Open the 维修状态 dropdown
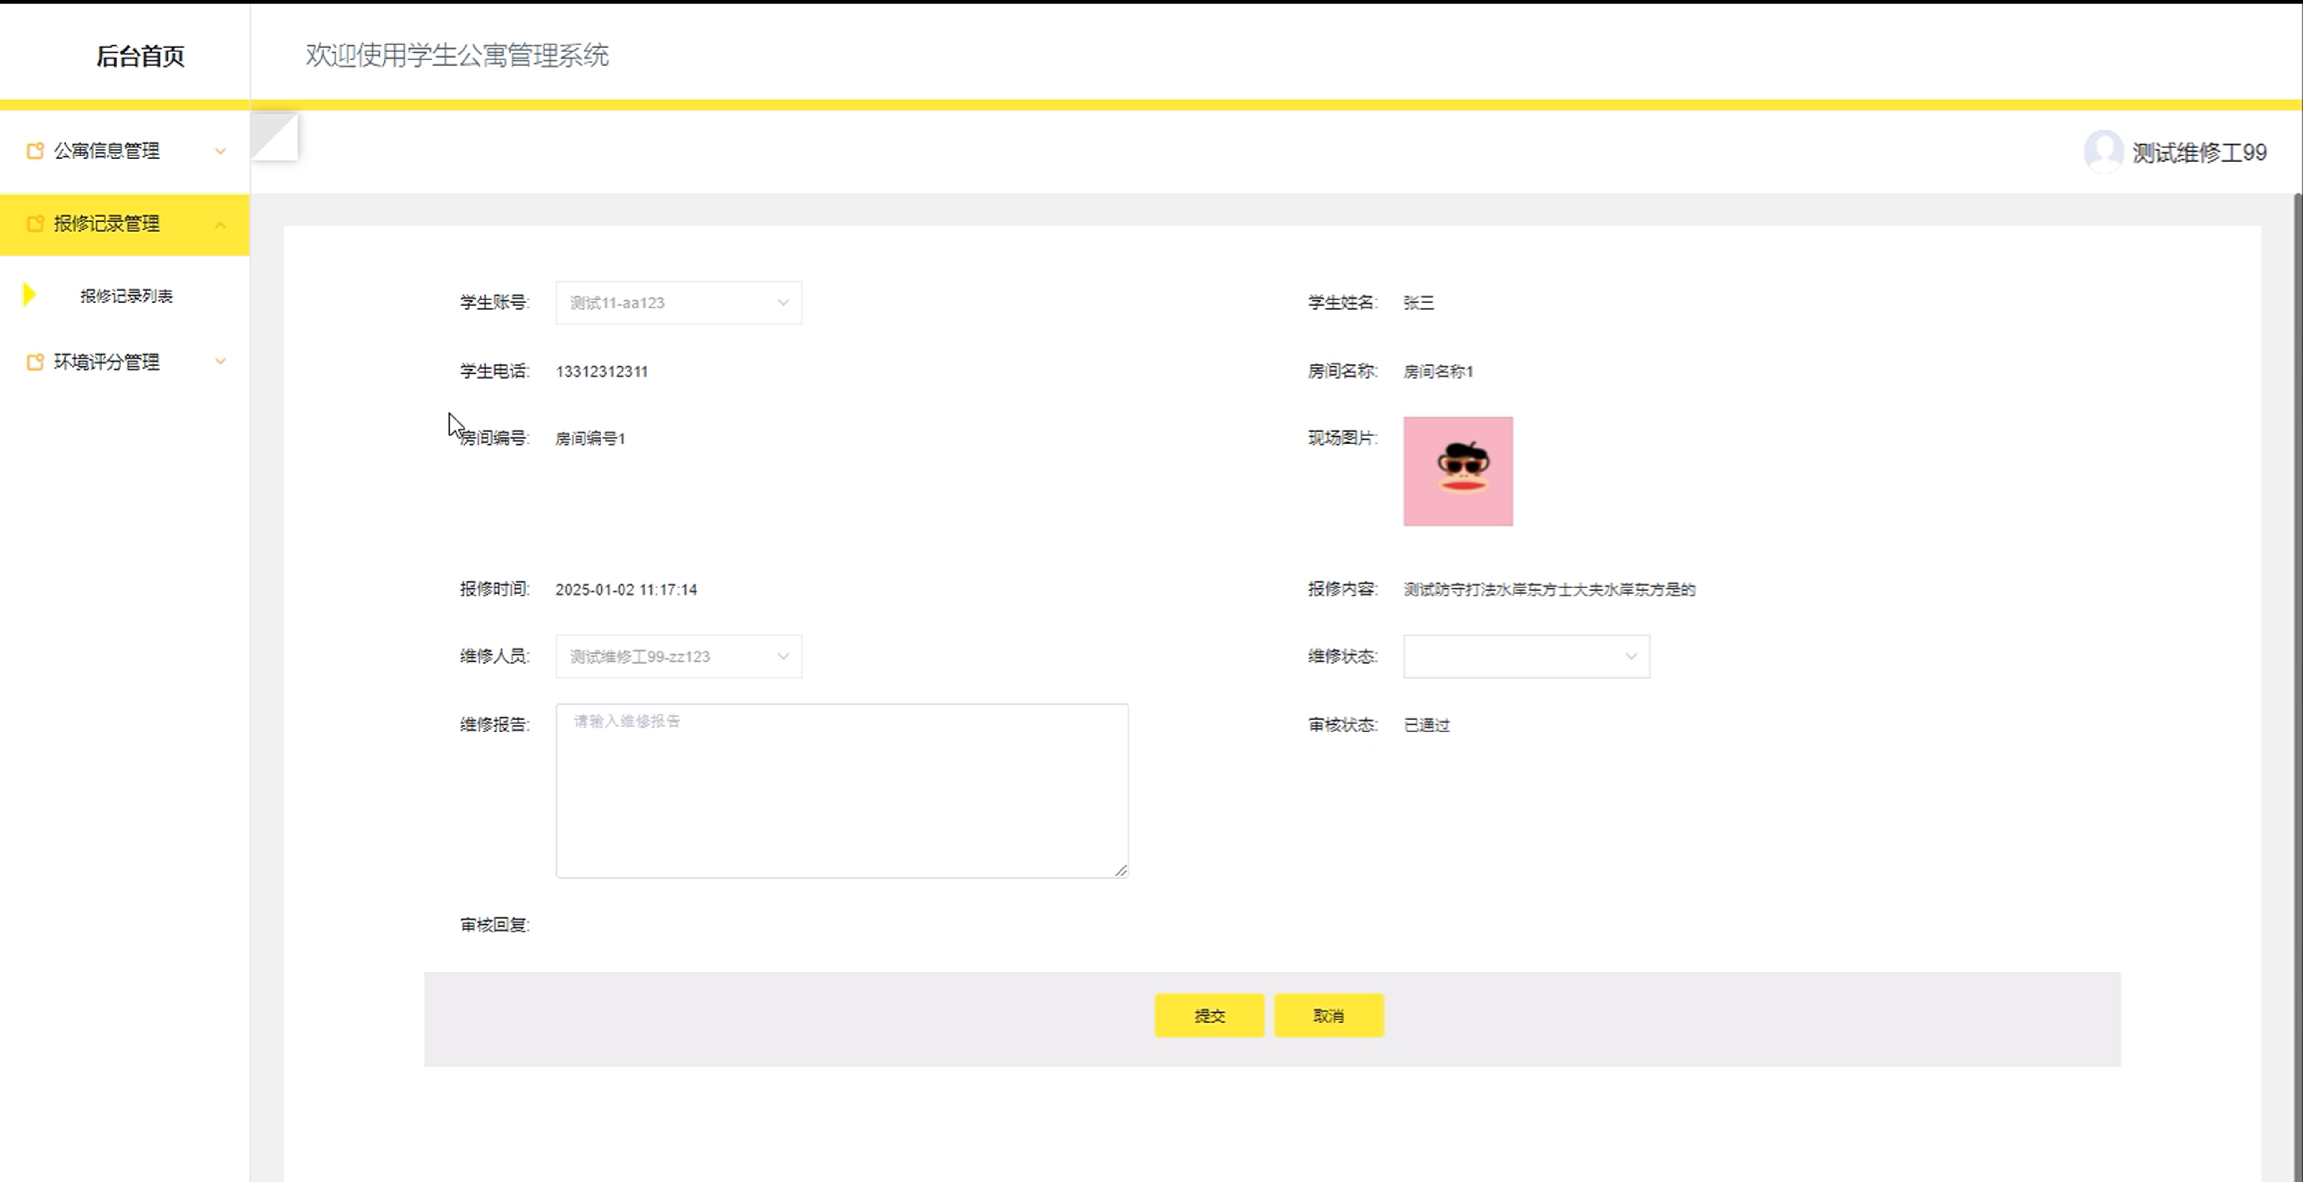This screenshot has height=1182, width=2303. 1526,657
